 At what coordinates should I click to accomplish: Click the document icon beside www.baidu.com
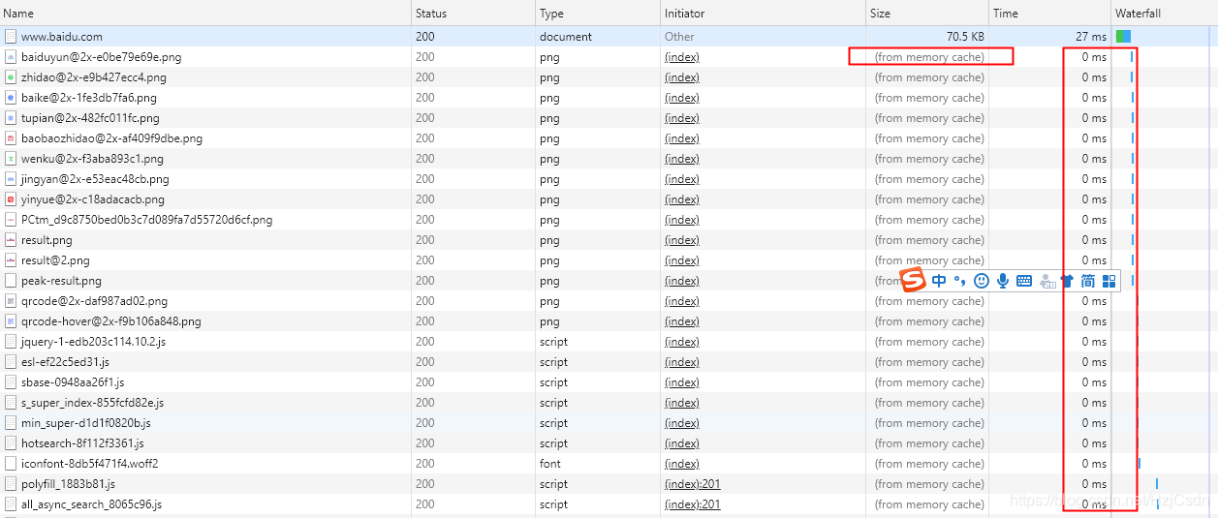(11, 37)
